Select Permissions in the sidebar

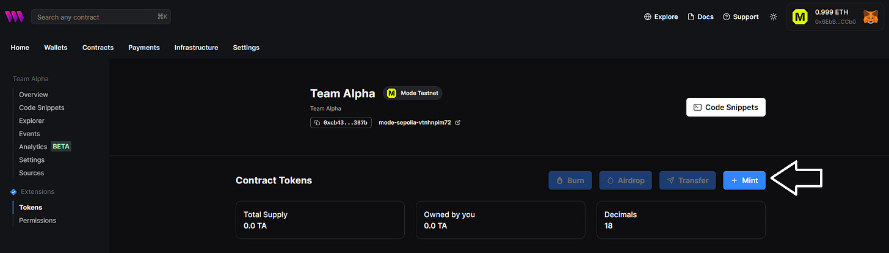click(x=37, y=221)
